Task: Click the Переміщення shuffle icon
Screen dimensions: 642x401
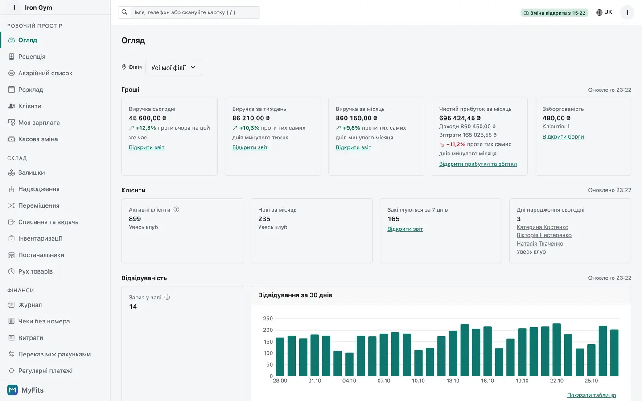Action: pos(12,205)
